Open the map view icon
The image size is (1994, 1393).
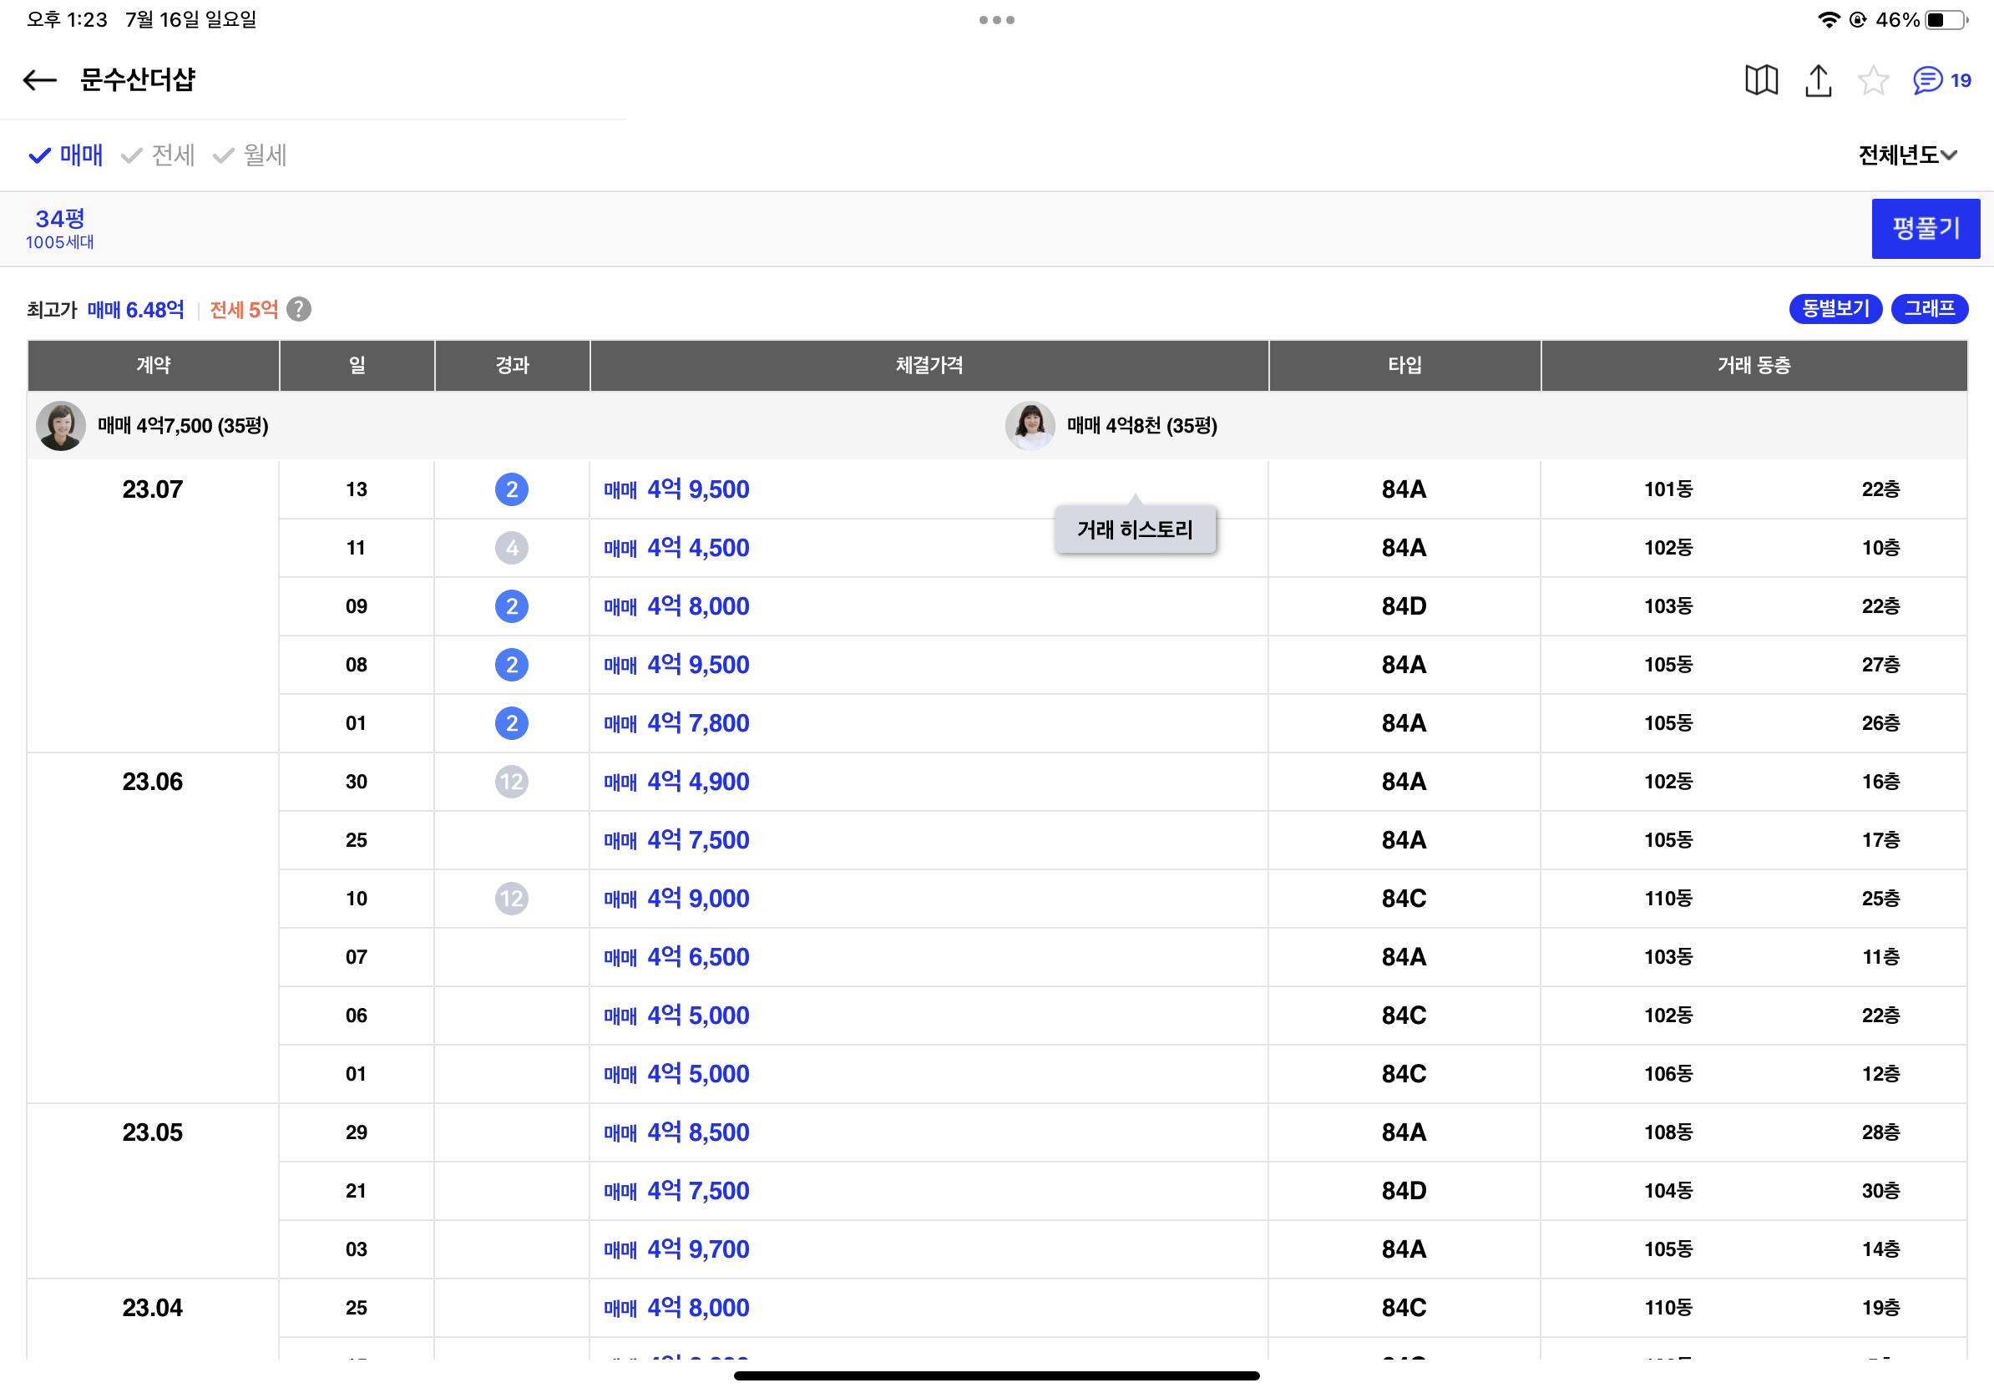coord(1761,81)
